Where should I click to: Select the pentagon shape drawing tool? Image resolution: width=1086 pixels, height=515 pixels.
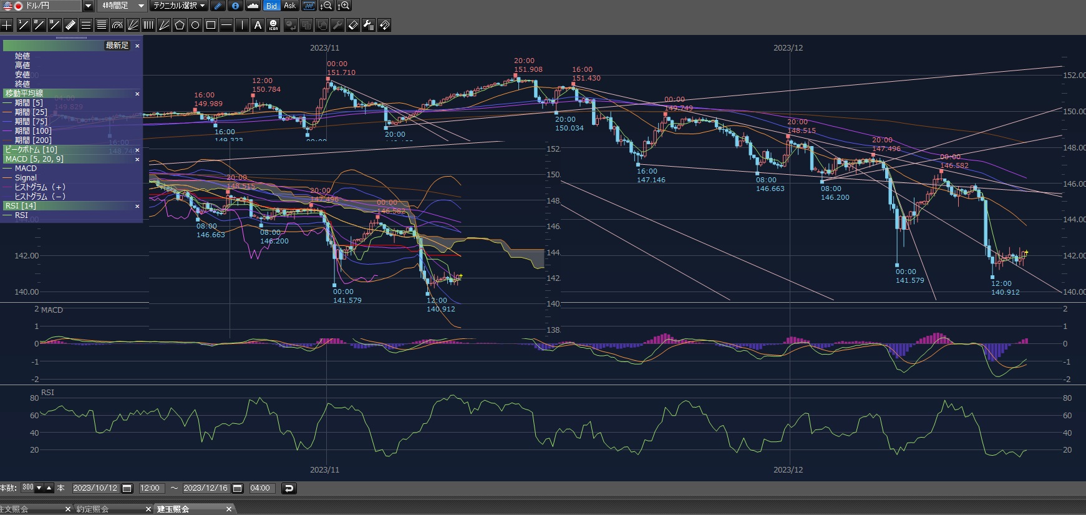[x=180, y=25]
